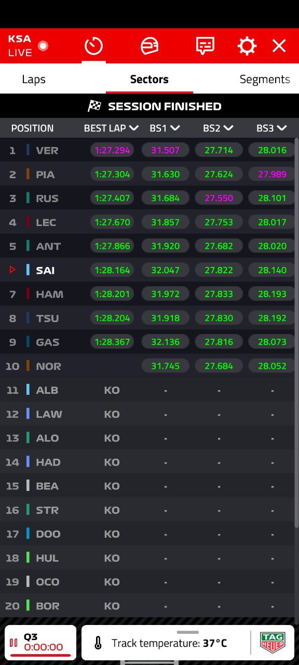The height and width of the screenshot is (665, 299).
Task: Open the settings gear icon
Action: click(247, 46)
